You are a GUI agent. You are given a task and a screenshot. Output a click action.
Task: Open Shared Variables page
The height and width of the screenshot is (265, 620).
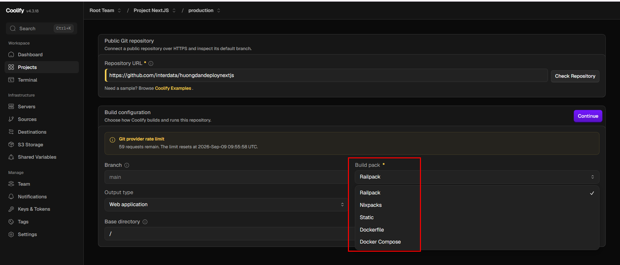click(x=42, y=157)
